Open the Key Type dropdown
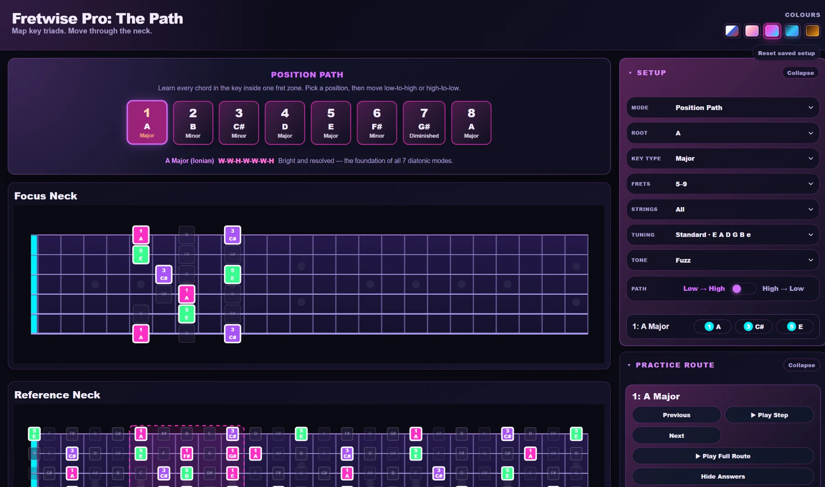This screenshot has height=487, width=825. 723,159
